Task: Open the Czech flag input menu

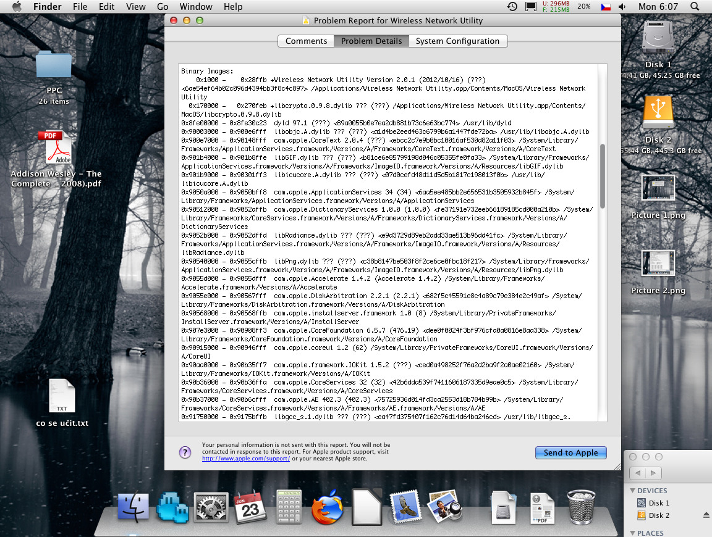Action: [606, 7]
